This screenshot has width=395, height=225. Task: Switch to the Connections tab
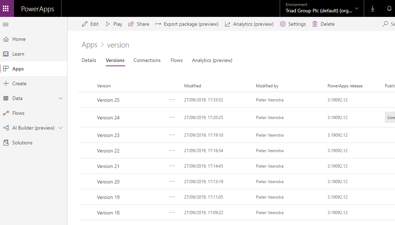coord(147,60)
